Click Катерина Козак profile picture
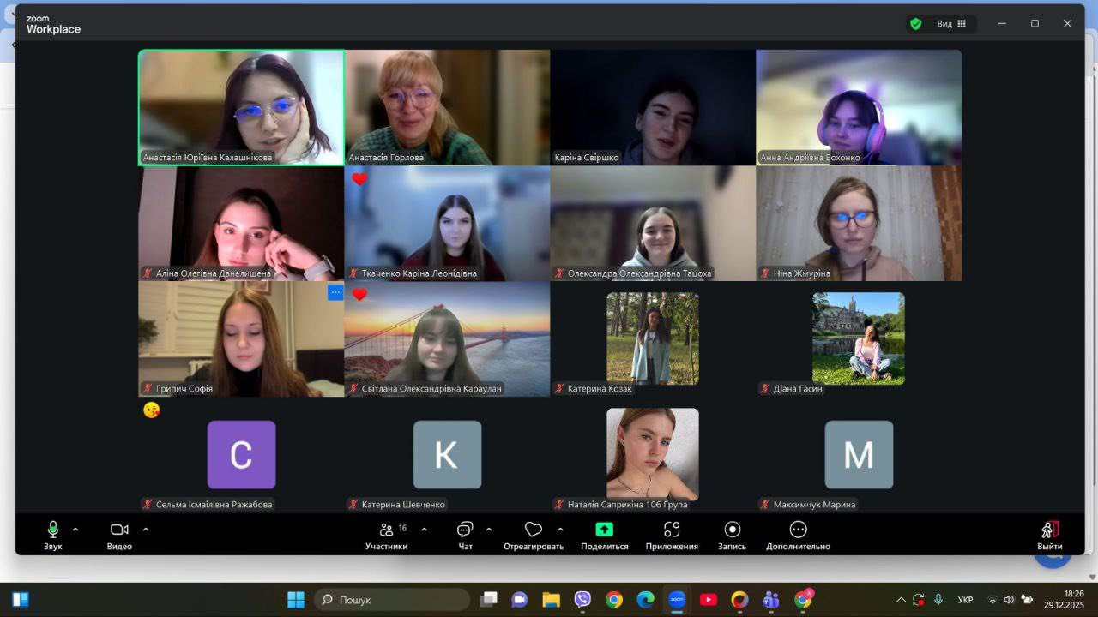Viewport: 1098px width, 617px height. (653, 338)
